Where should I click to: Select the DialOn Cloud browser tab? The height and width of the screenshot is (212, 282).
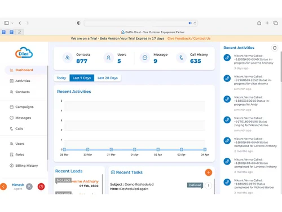152,32
